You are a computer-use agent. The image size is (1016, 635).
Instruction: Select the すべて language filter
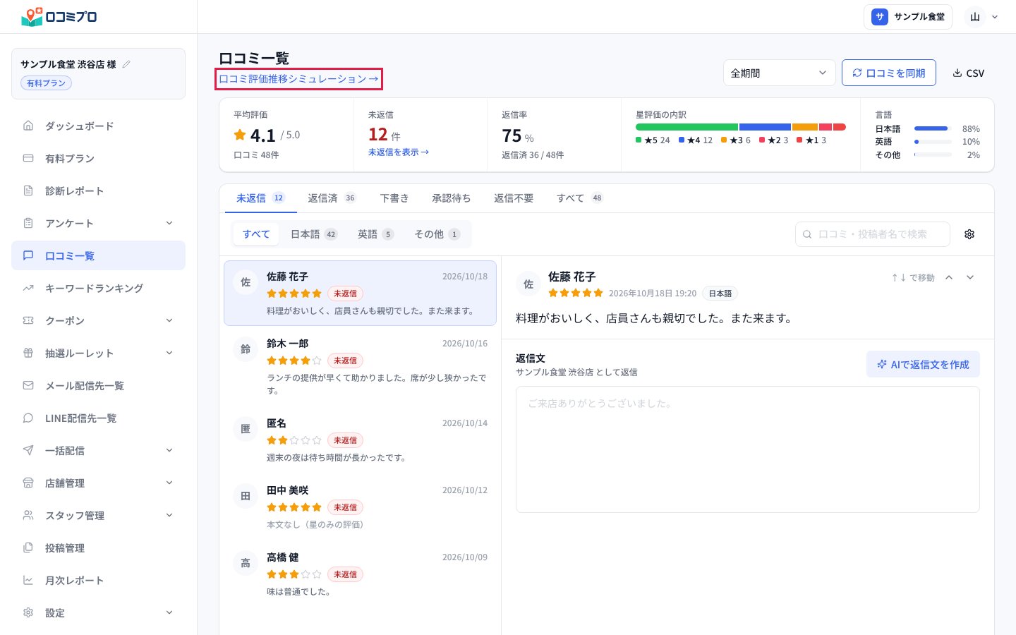click(256, 234)
